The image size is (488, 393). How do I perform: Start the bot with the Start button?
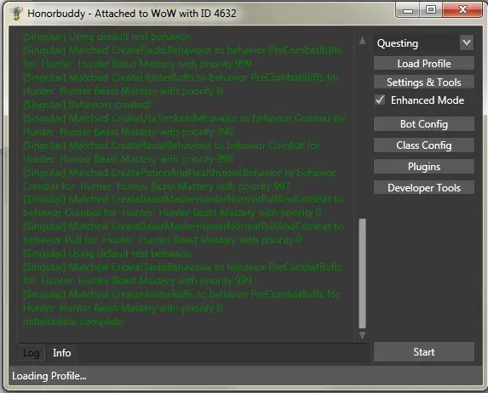(424, 352)
